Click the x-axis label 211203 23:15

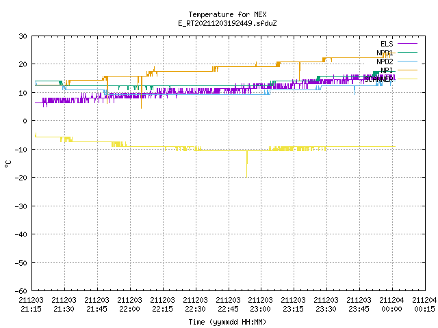[x=293, y=305]
